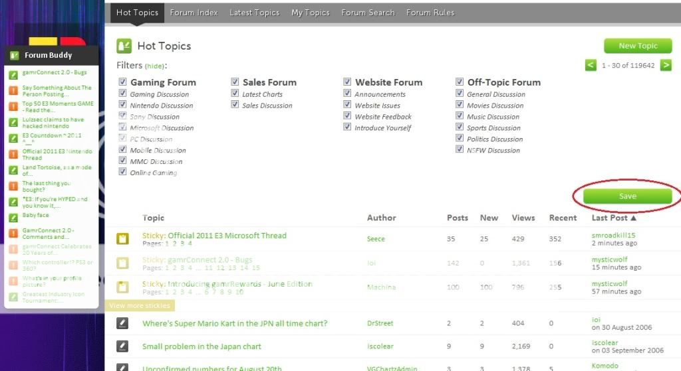Click the New Topic button

click(637, 46)
